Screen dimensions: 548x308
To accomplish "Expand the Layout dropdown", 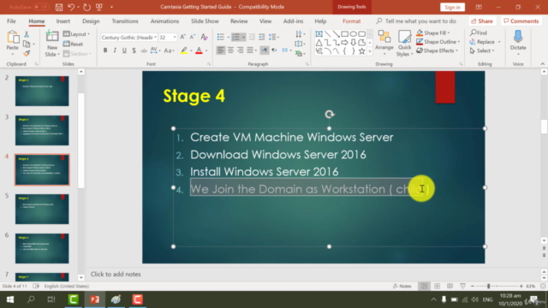I will pyautogui.click(x=76, y=34).
